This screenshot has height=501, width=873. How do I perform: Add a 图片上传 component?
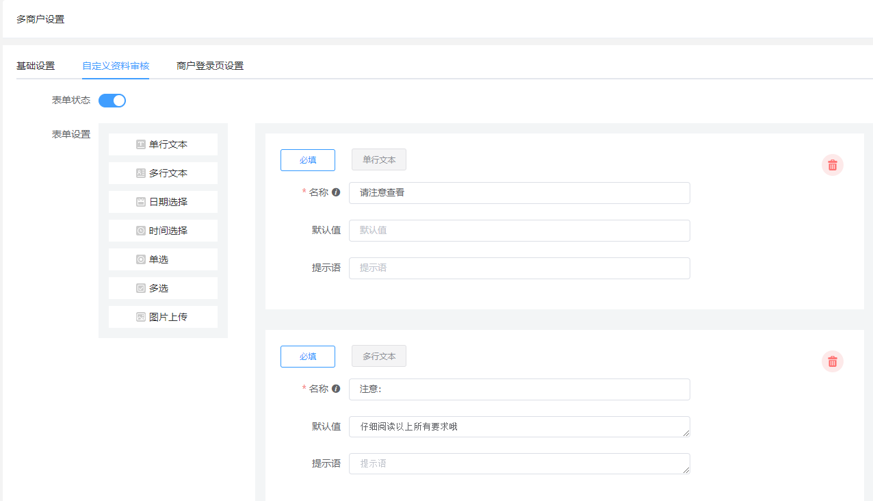(x=163, y=317)
